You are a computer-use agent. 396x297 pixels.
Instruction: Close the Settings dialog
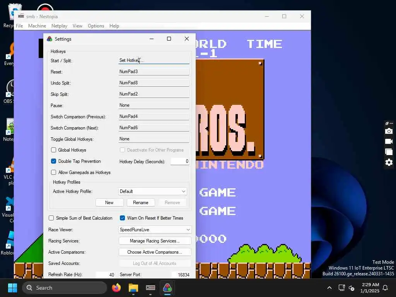[187, 39]
